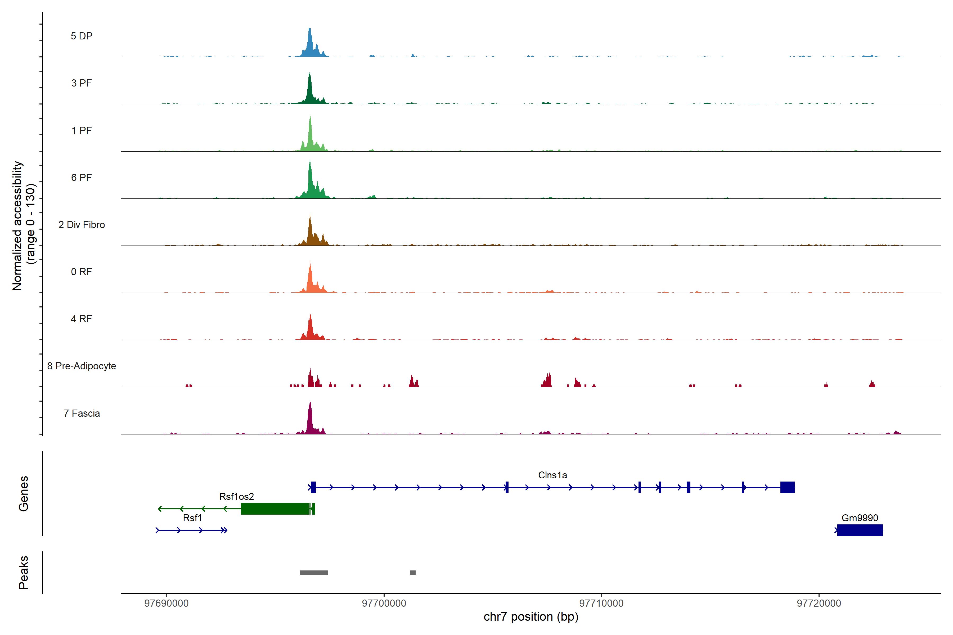
Task: Select the 4 RF track label
Action: click(82, 319)
